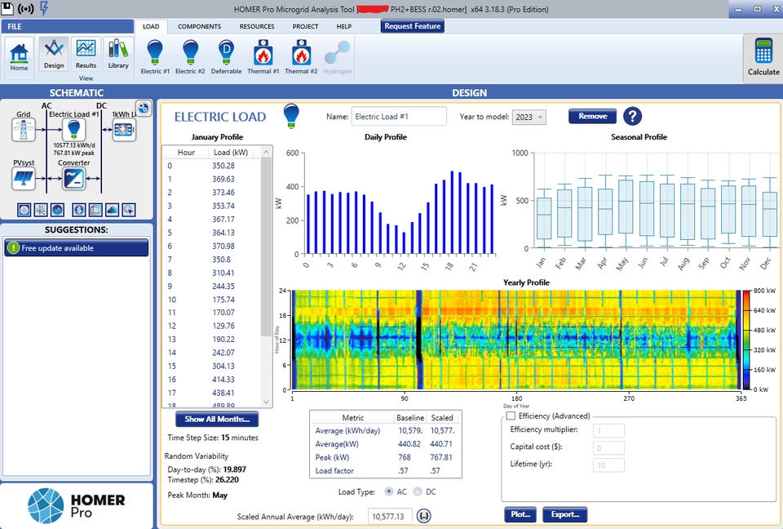The image size is (783, 529).
Task: Select the Converter component in schematic
Action: tap(74, 179)
